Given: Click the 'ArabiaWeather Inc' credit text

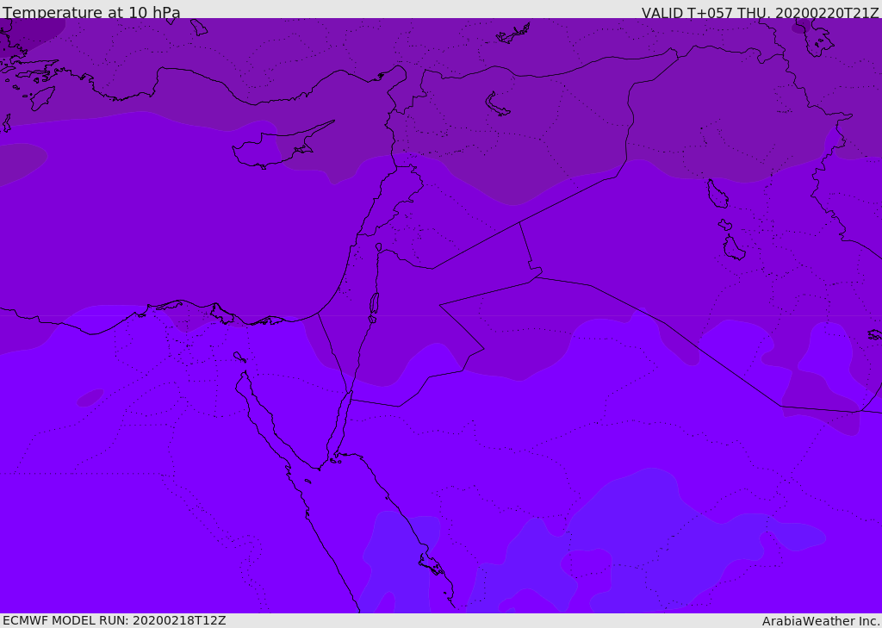Looking at the screenshot, I should pos(819,621).
